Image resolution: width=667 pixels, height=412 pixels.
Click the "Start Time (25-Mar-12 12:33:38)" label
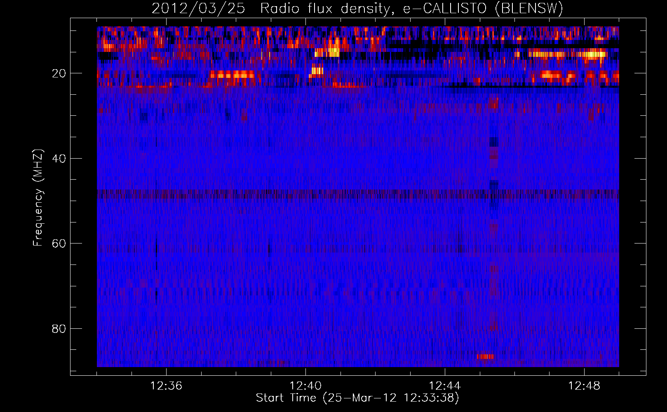point(357,398)
